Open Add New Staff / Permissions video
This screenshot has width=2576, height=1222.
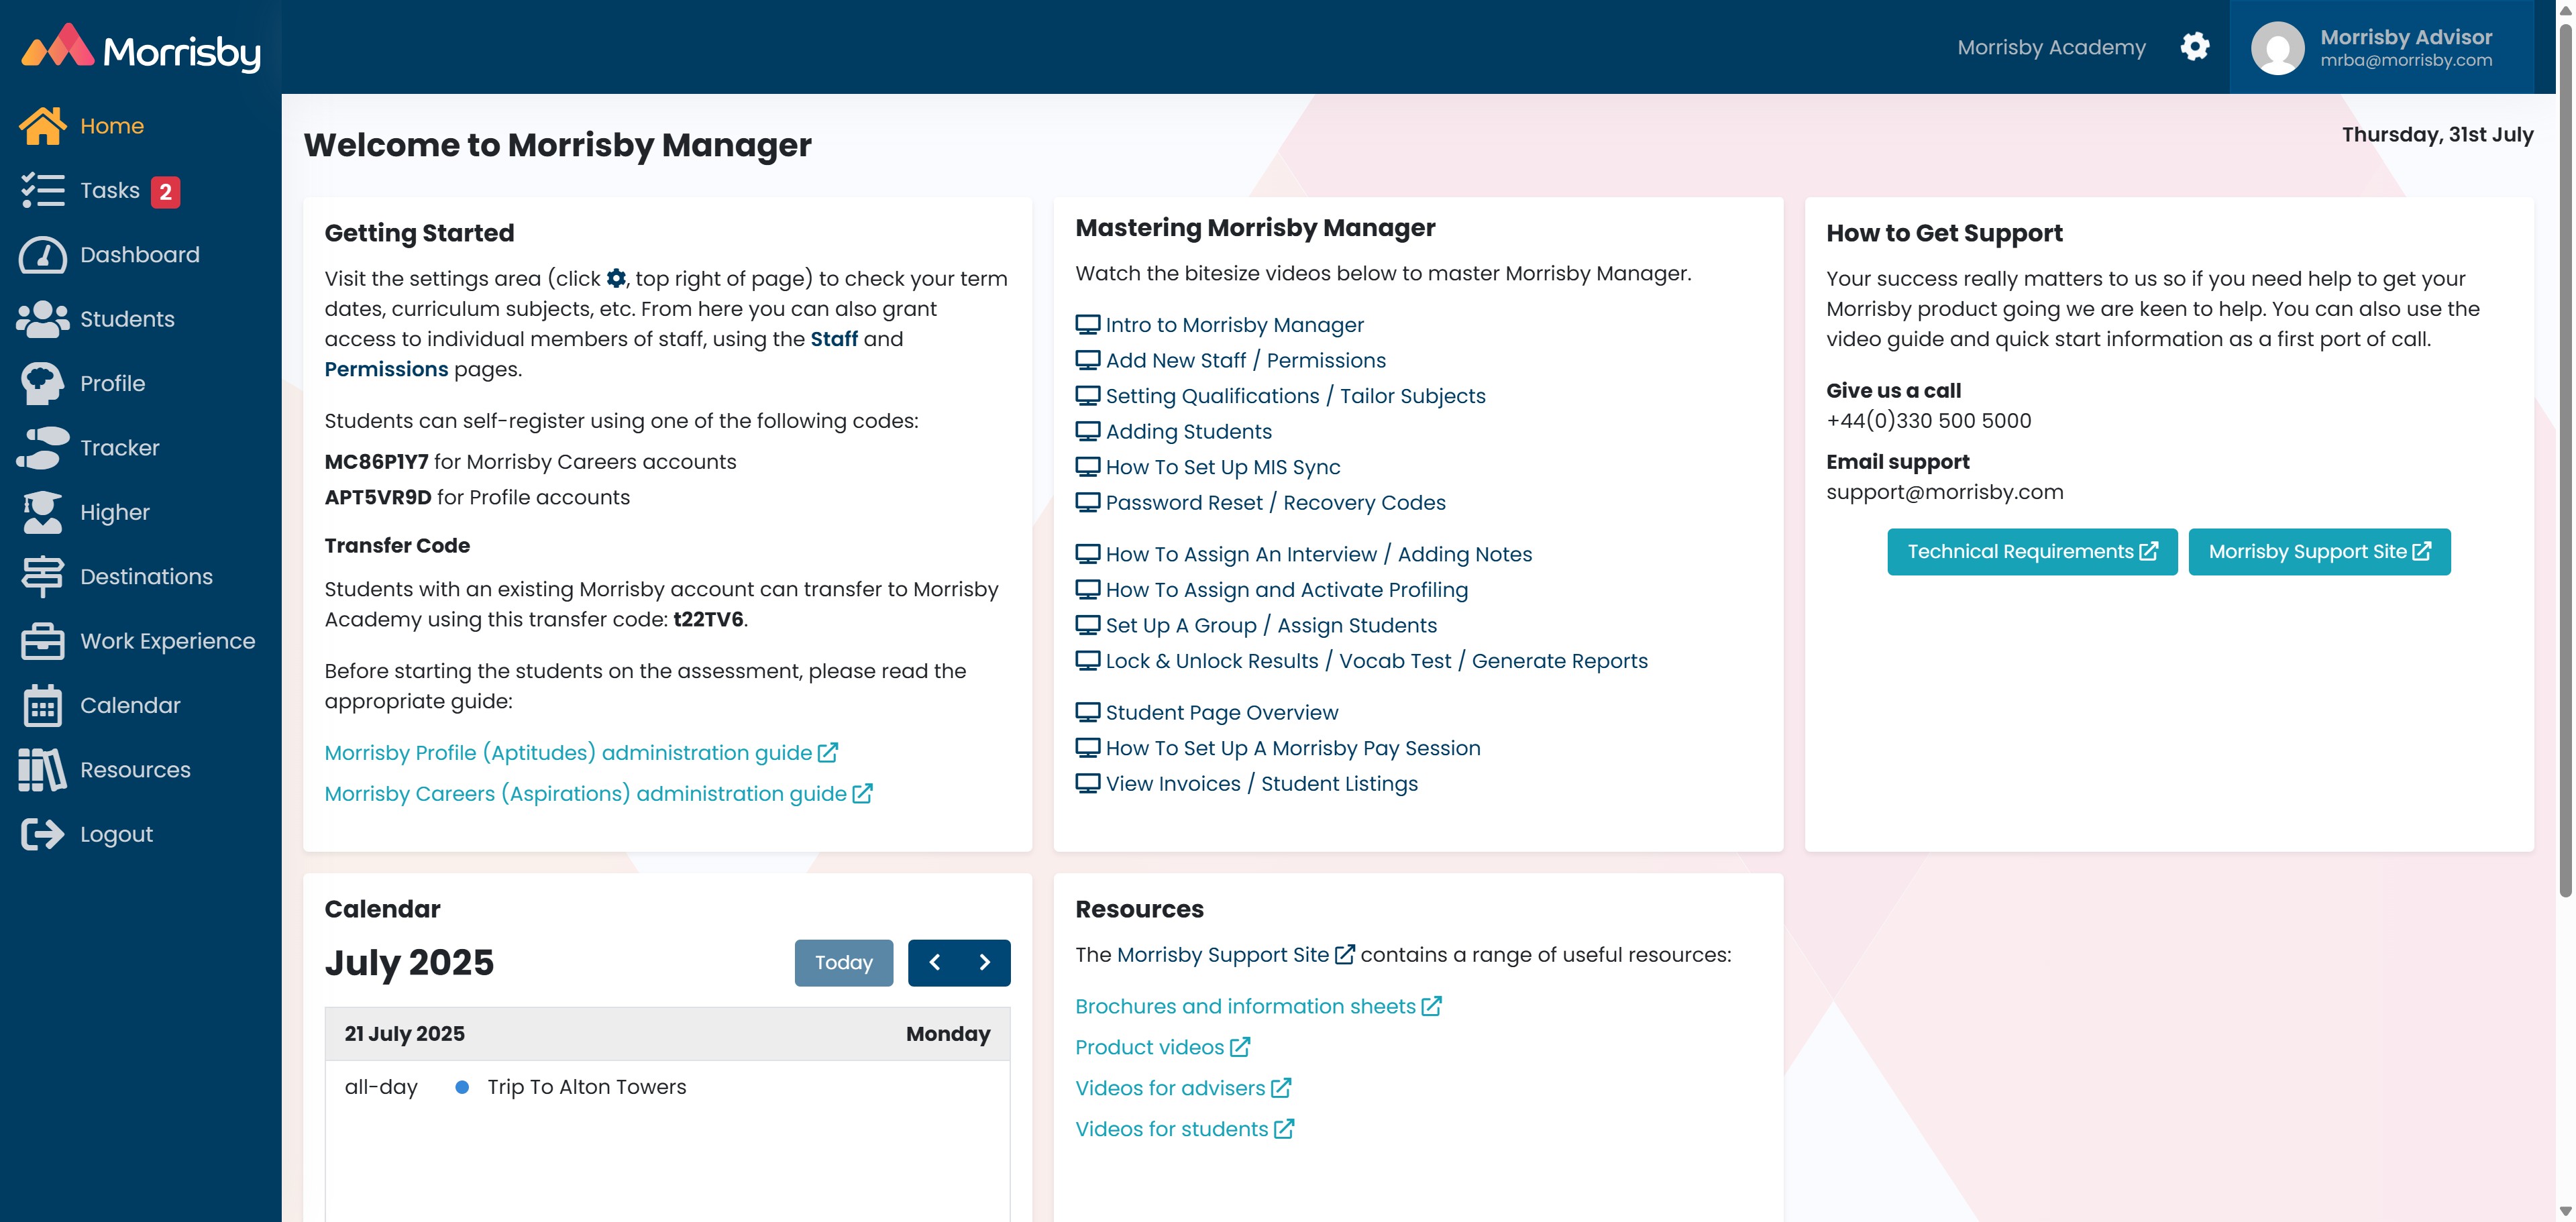click(x=1245, y=360)
